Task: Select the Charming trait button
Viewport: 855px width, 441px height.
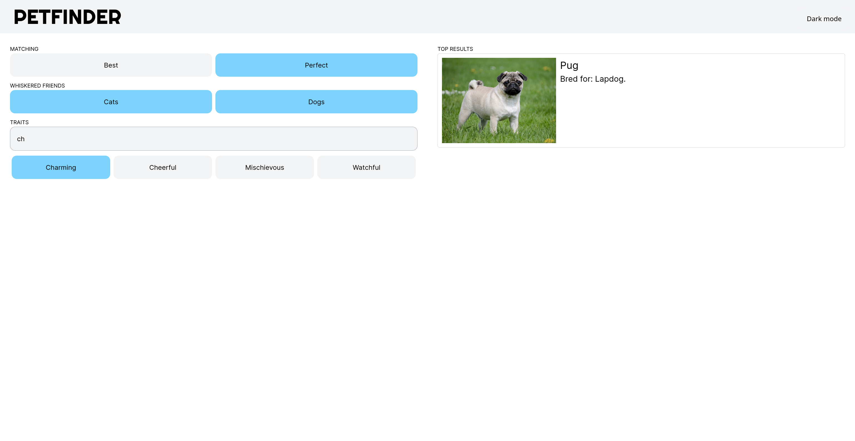Action: pyautogui.click(x=61, y=167)
